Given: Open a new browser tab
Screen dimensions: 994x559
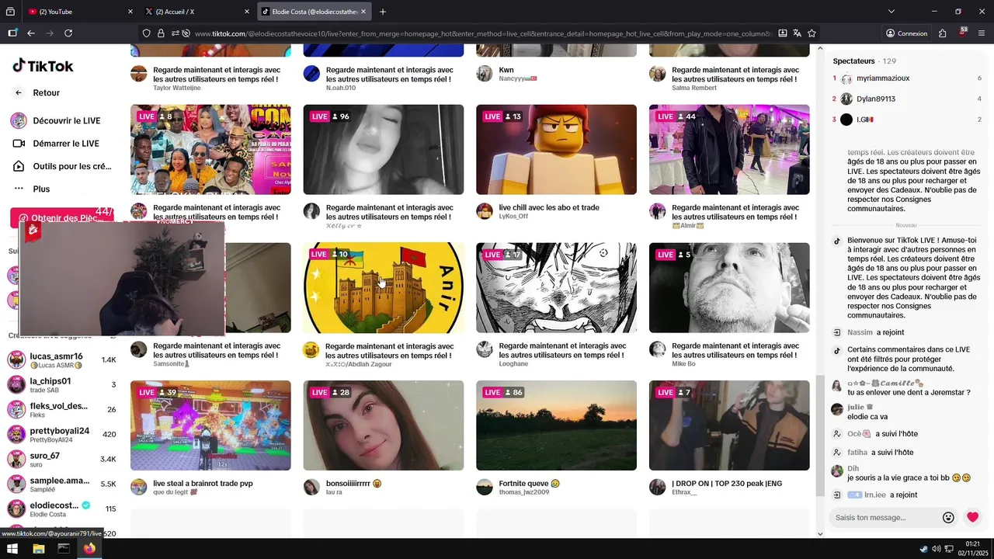Looking at the screenshot, I should click(x=383, y=12).
